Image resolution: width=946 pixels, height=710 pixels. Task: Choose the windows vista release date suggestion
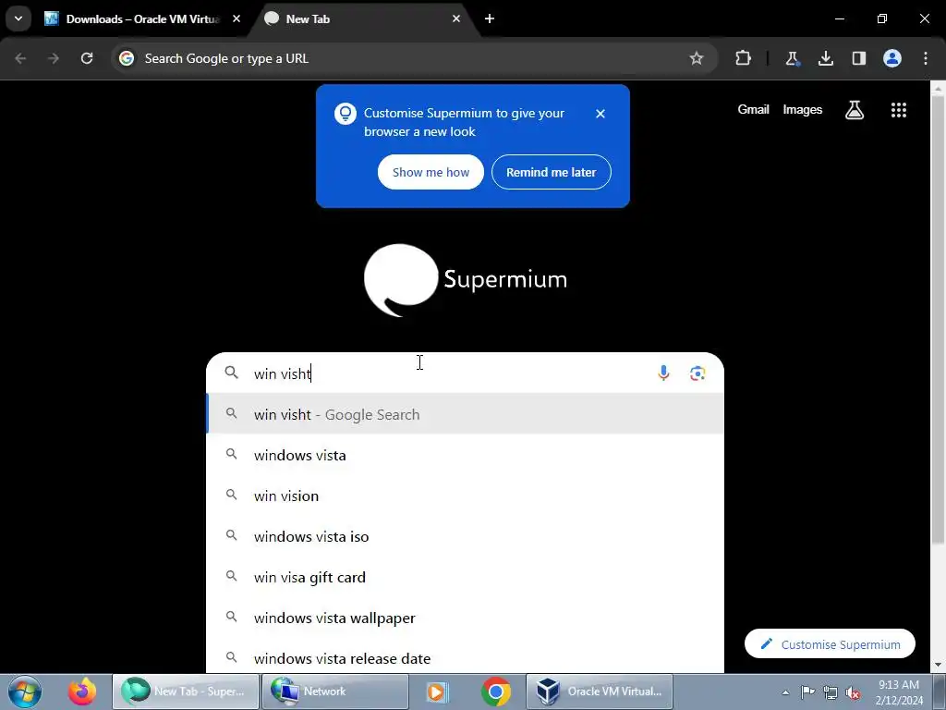(466, 657)
